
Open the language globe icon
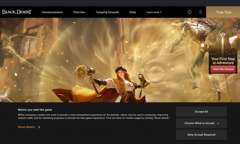189,12
